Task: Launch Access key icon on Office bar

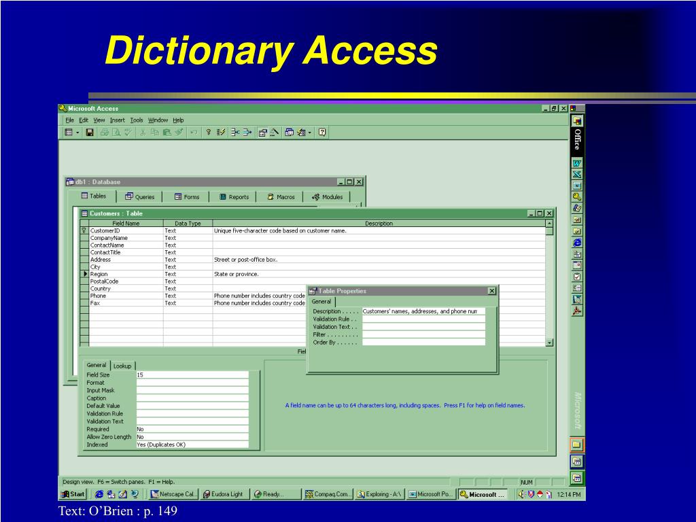Action: (x=576, y=196)
